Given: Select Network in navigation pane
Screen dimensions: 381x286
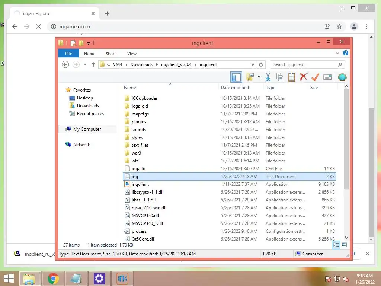Looking at the screenshot, I should point(81,145).
